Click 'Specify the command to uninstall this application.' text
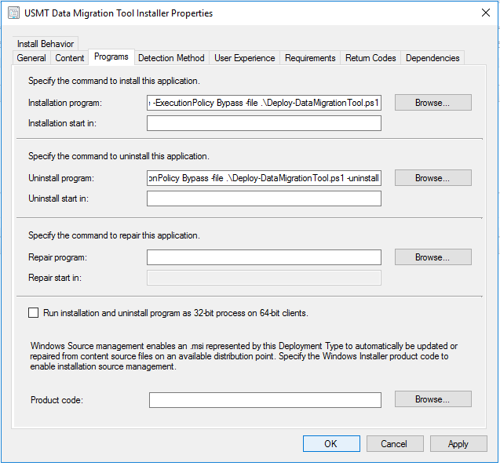This screenshot has height=466, width=500. 119,156
